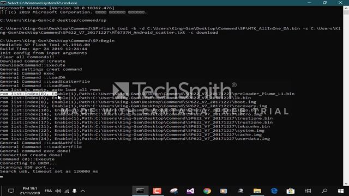Click the 'rom list is empty, auto load all roms' line

[x=50, y=89]
